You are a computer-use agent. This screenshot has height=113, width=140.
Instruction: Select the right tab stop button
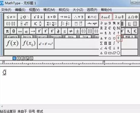coord(23,58)
